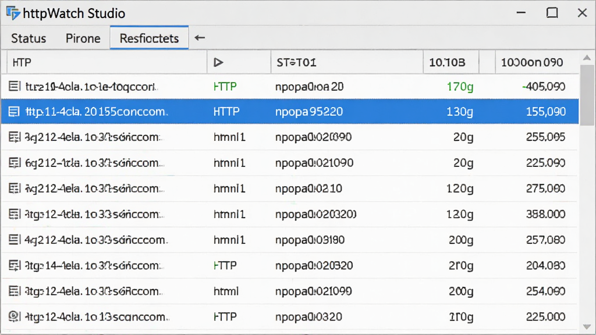Click the 257,080 value

pyautogui.click(x=545, y=240)
